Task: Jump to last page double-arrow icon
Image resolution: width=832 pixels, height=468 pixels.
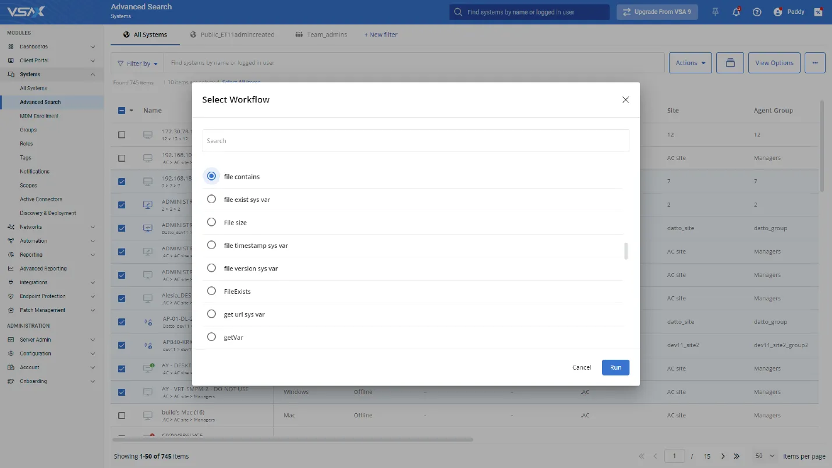Action: [737, 456]
